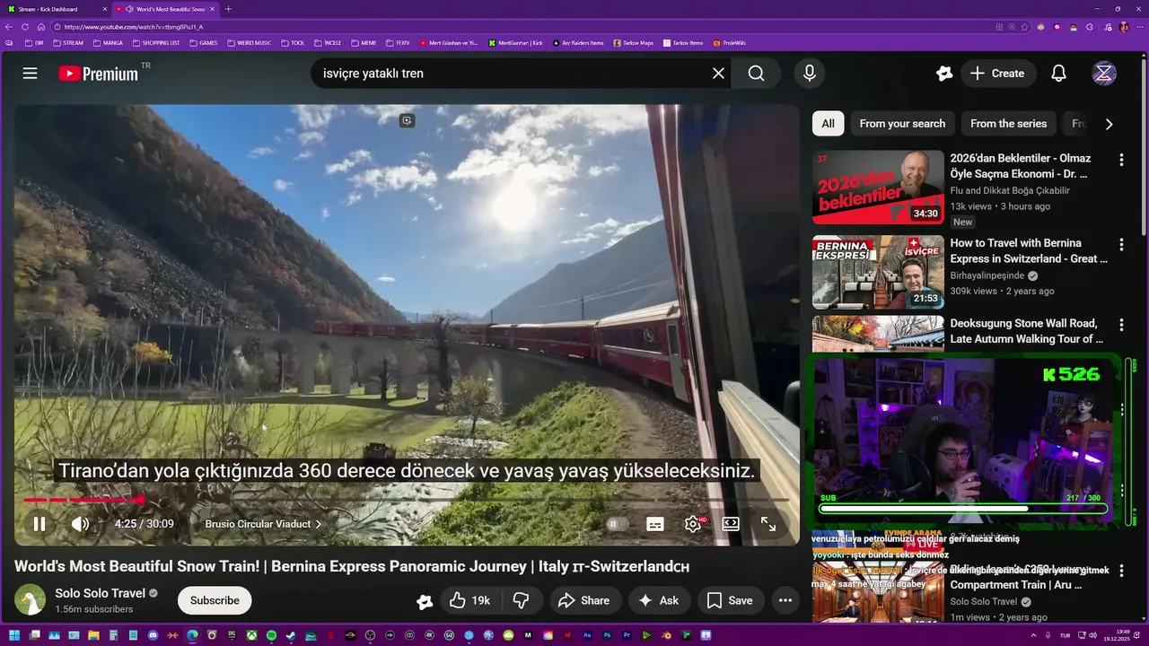Dislike the video
The width and height of the screenshot is (1149, 646).
click(521, 600)
